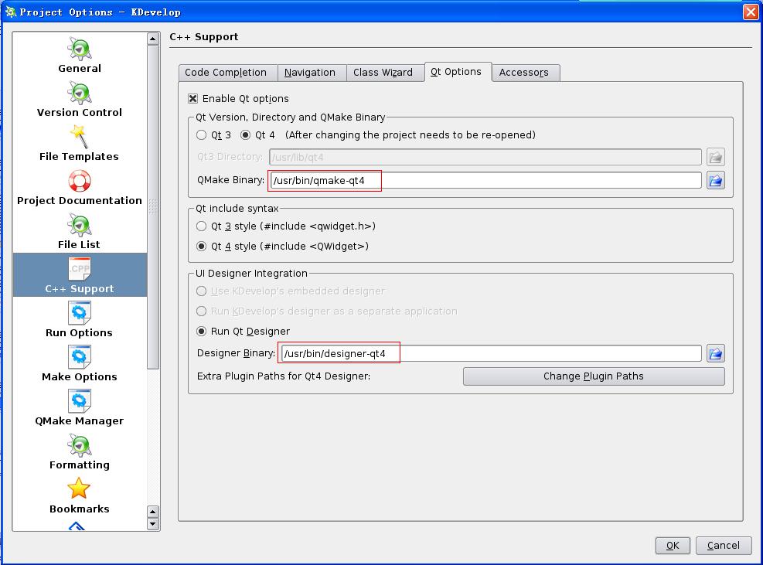Open the QMake Manager page
This screenshot has width=763, height=565.
click(80, 408)
